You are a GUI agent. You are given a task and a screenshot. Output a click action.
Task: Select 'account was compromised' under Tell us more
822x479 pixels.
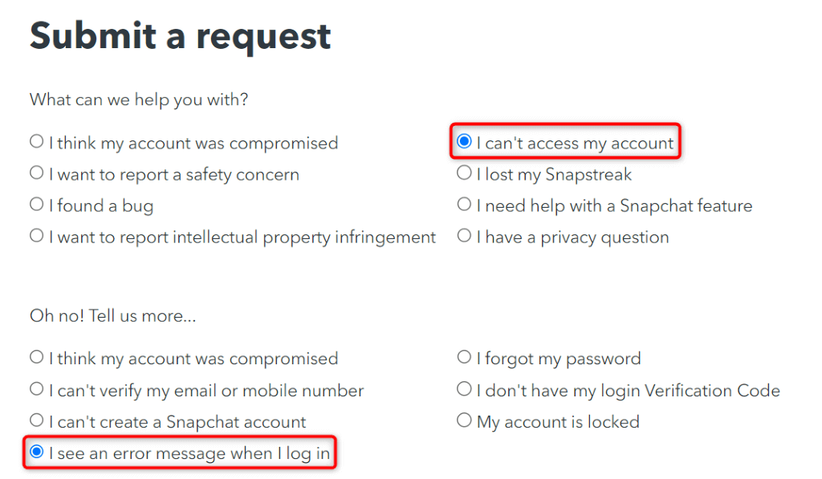tap(37, 358)
